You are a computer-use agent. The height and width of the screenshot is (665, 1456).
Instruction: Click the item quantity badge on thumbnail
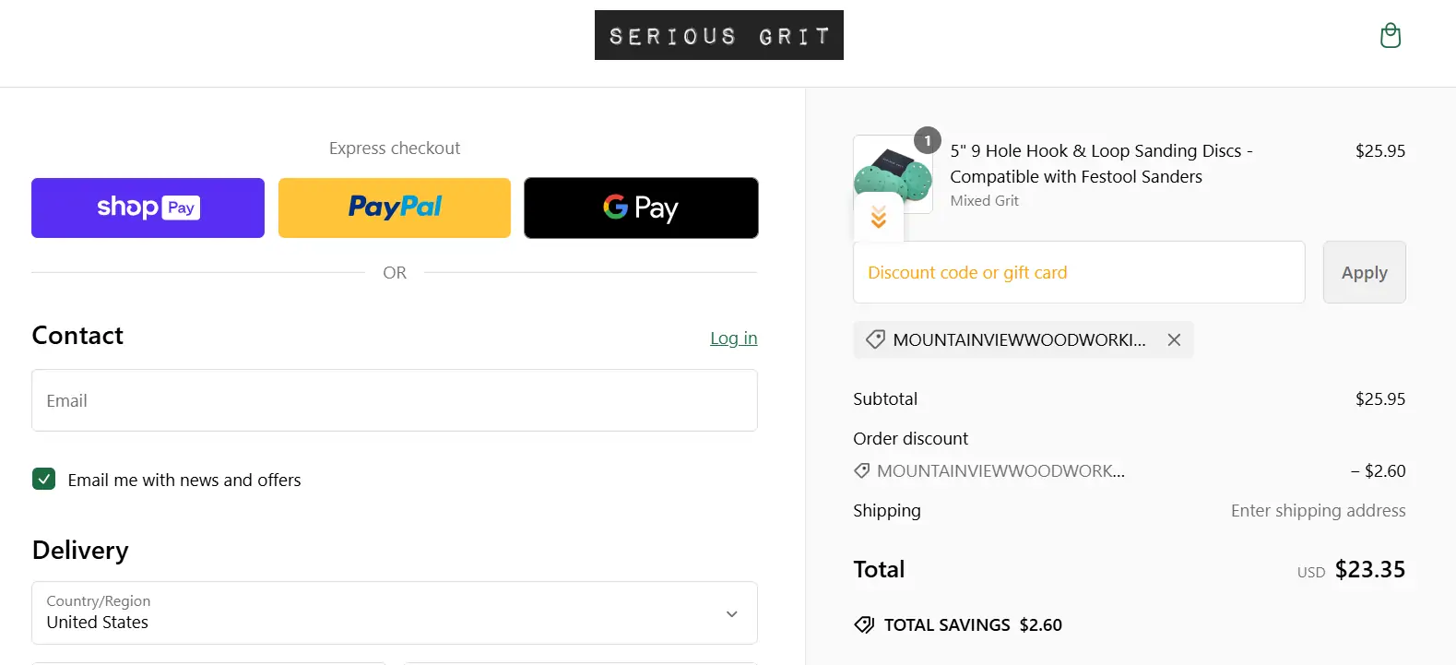[928, 140]
